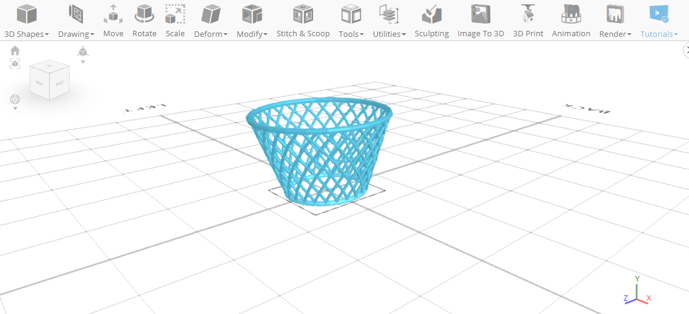Open the 3D Shapes menu
The image size is (689, 314).
tap(27, 21)
